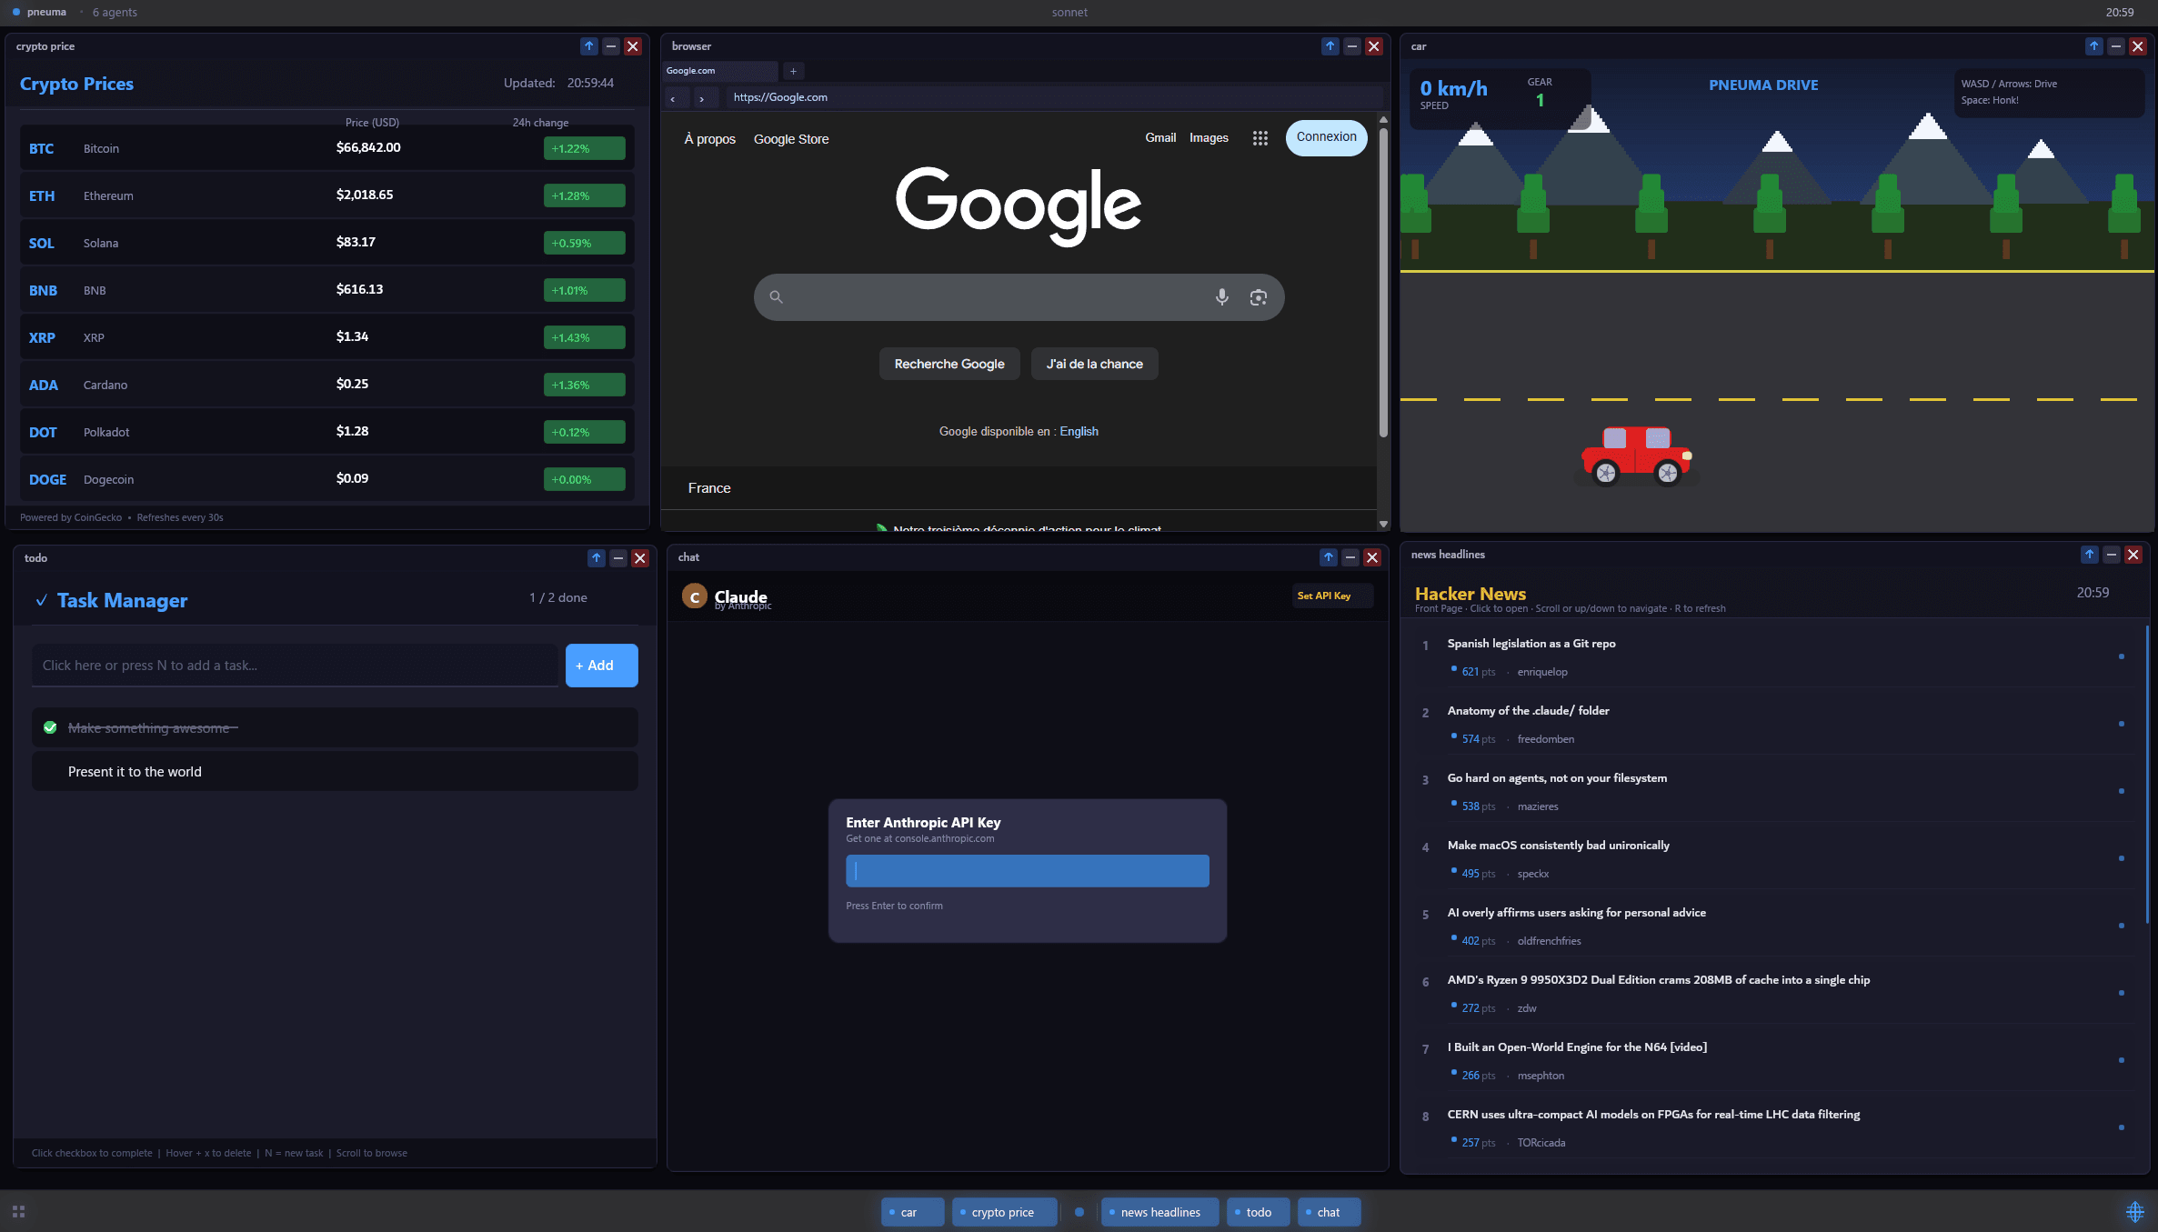This screenshot has height=1232, width=2158.
Task: Click the 'J'ai de la chance' button
Action: [1094, 363]
